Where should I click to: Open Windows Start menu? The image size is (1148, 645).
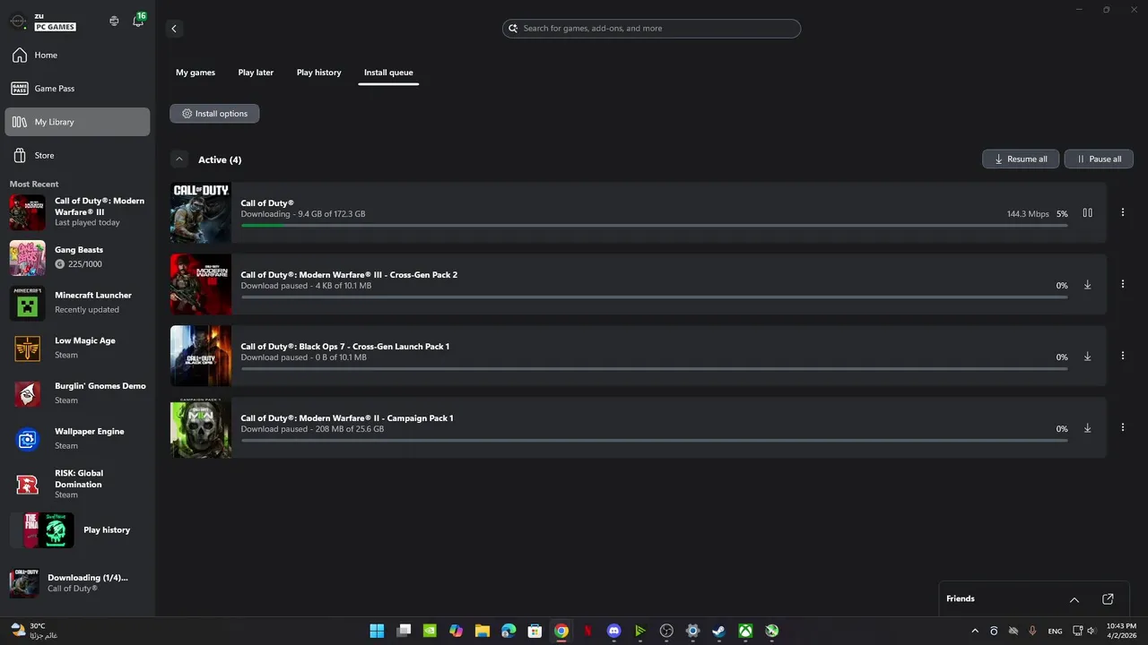click(377, 631)
